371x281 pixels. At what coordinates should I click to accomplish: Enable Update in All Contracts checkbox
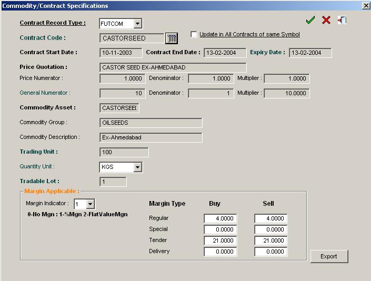(194, 35)
